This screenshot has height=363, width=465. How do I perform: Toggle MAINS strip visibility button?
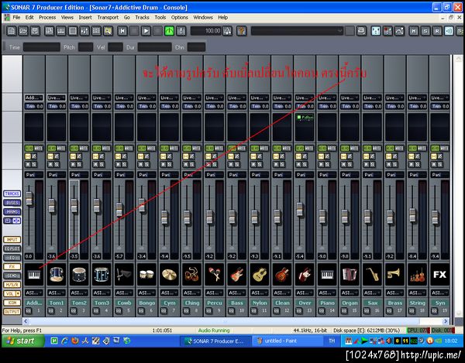click(12, 212)
